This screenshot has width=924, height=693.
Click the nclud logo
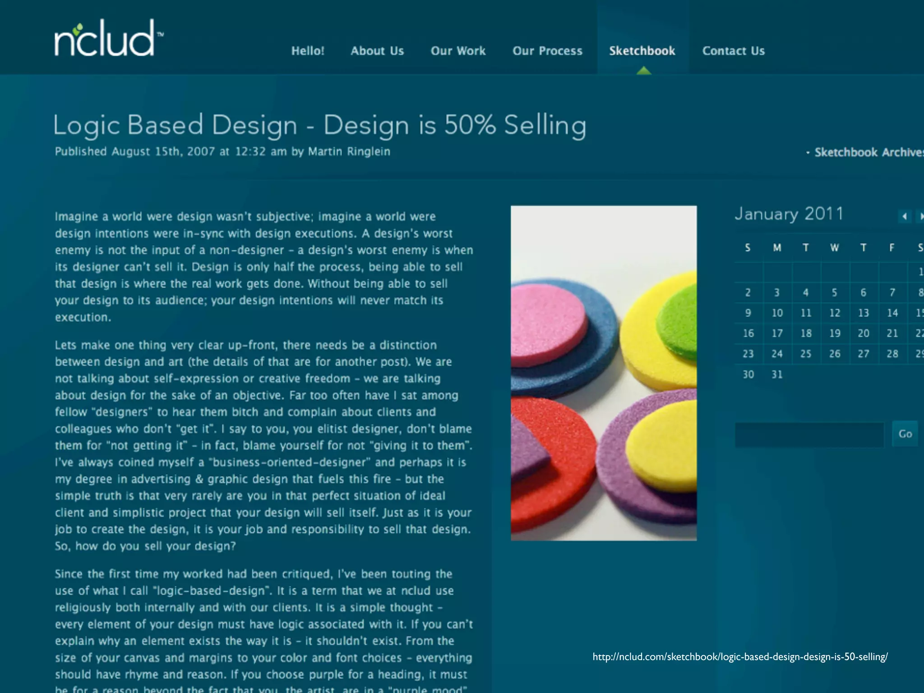click(x=109, y=38)
